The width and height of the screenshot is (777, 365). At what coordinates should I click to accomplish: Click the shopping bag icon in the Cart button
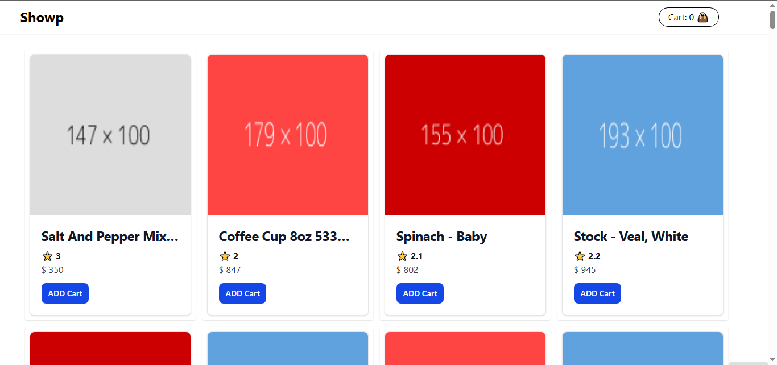click(703, 17)
